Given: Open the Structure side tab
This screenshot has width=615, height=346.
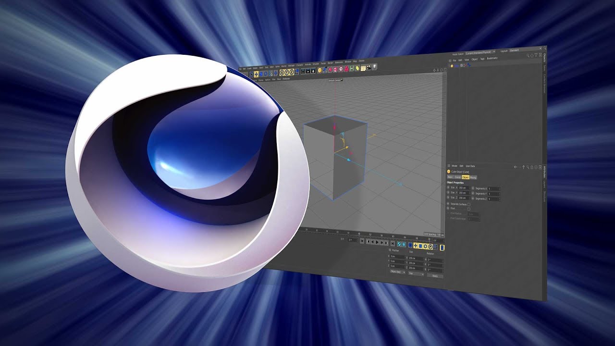Looking at the screenshot, I should click(544, 196).
